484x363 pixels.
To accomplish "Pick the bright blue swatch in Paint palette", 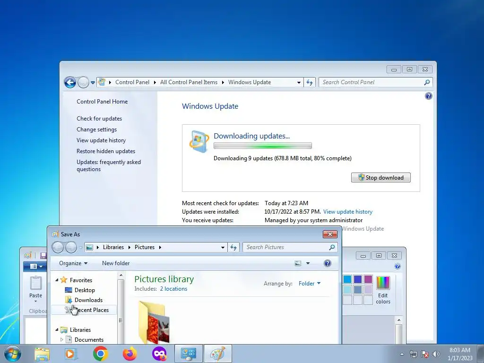I will click(x=347, y=279).
